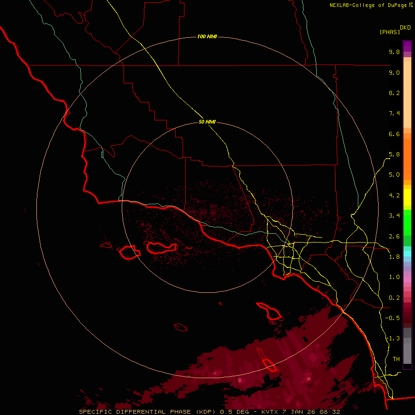Click the 5.8 scale value
The image size is (415, 415).
[x=394, y=154]
